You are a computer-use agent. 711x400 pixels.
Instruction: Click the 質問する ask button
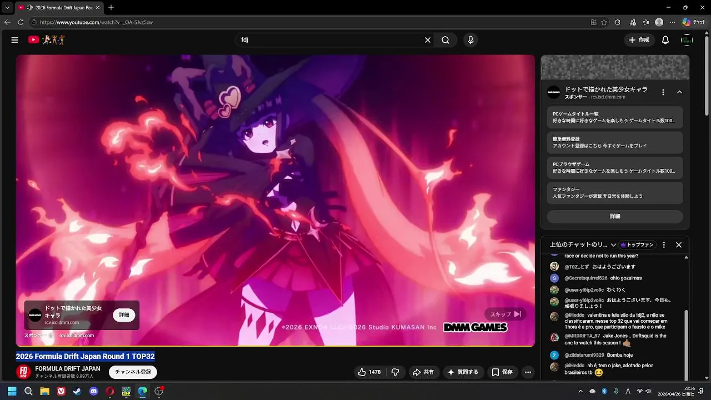point(463,372)
